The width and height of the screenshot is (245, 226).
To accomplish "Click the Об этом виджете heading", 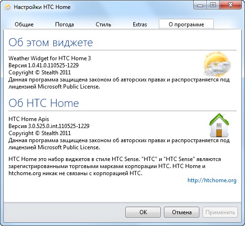I will [x=50, y=42].
